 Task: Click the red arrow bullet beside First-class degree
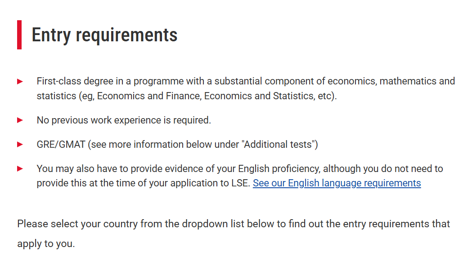coord(20,81)
